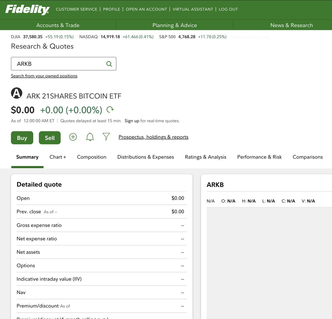Viewport: 332px width, 319px height.
Task: Click the Detailed quote heading
Action: coord(39,184)
